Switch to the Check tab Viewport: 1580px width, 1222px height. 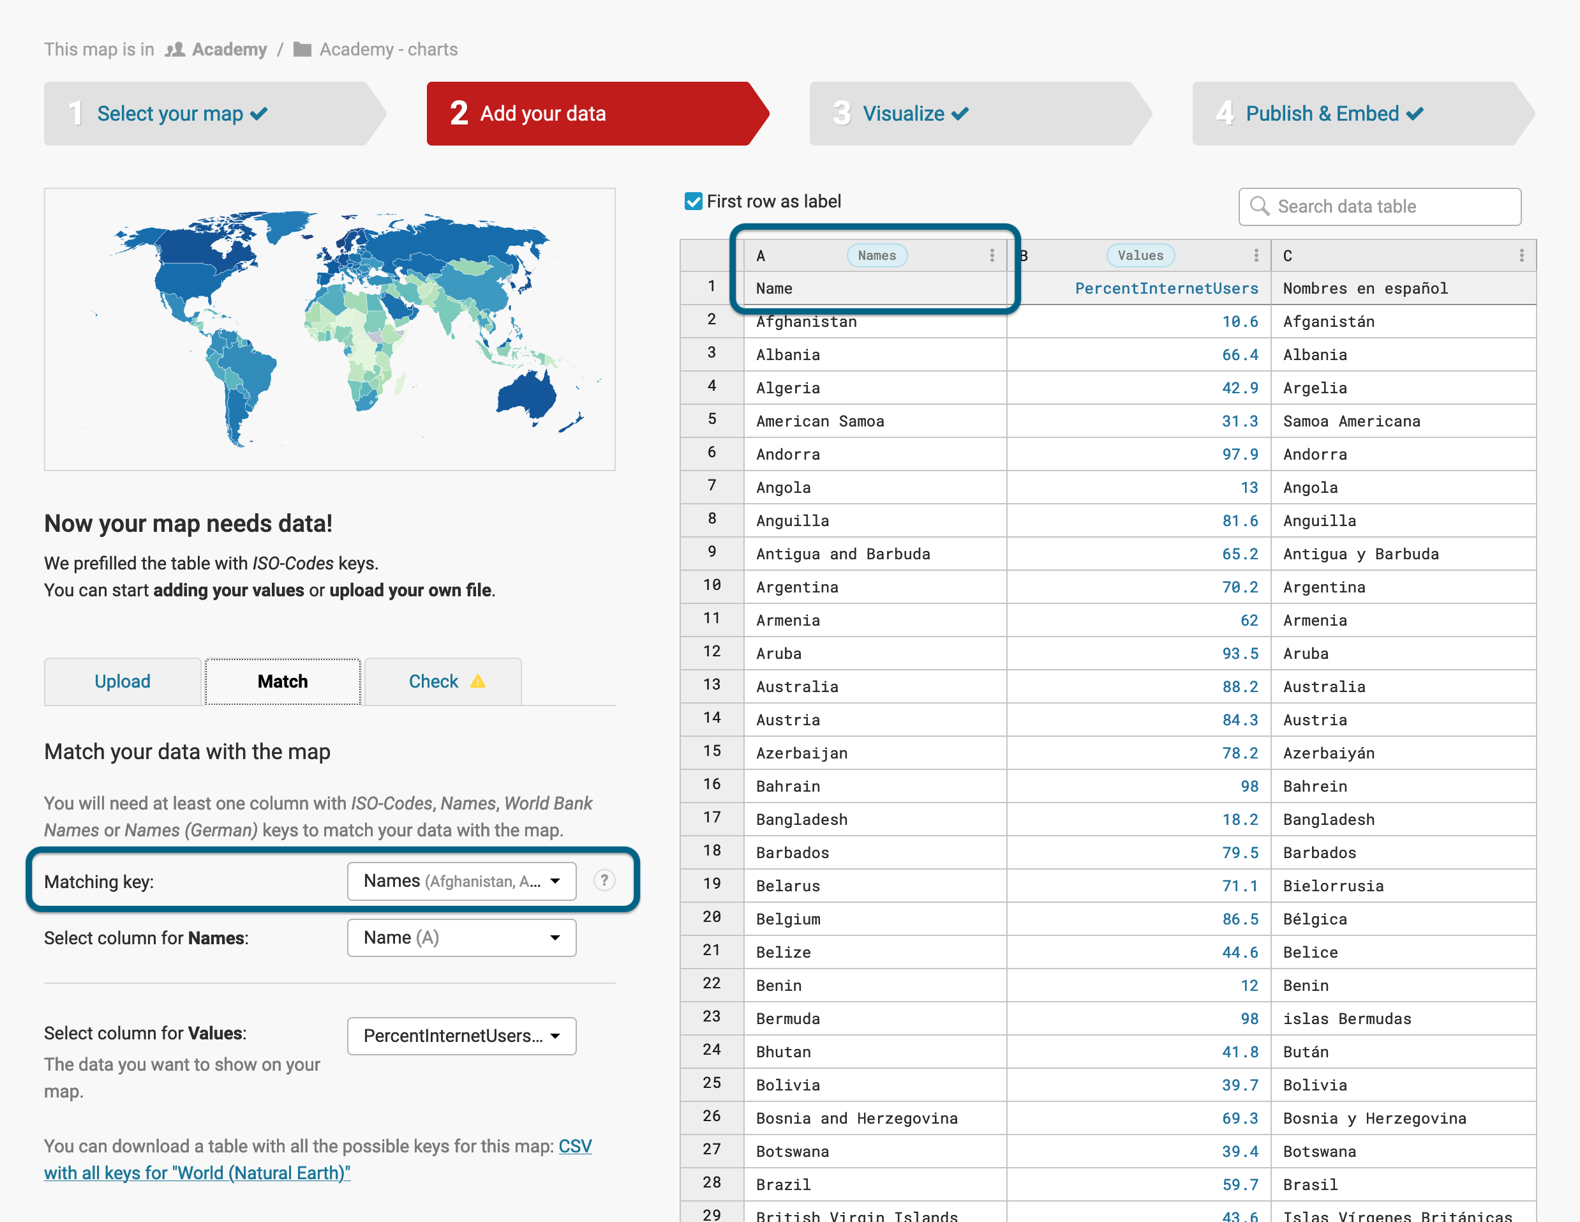click(x=433, y=681)
